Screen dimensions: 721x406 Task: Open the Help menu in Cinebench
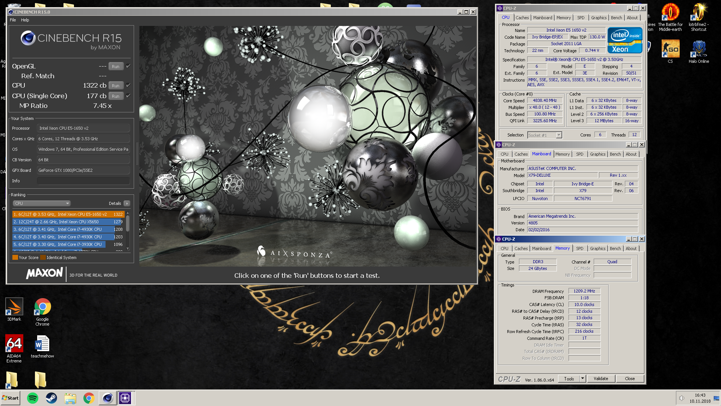coord(25,20)
